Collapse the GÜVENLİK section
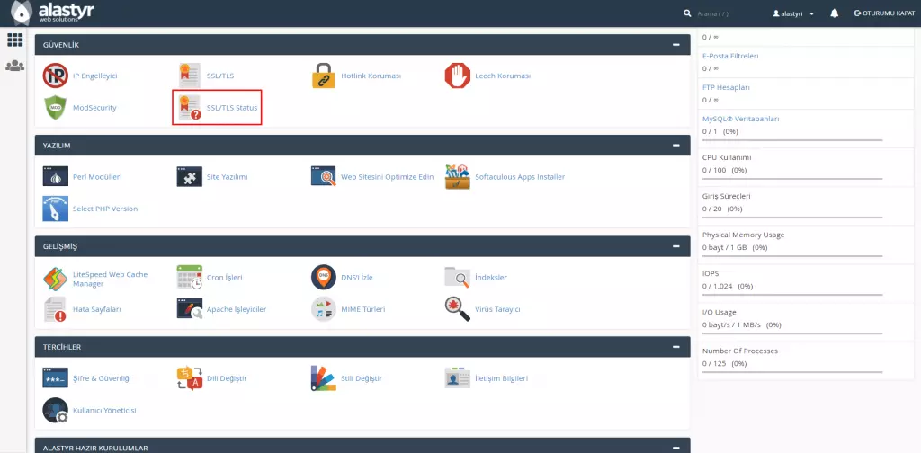The height and width of the screenshot is (453, 921). click(675, 44)
